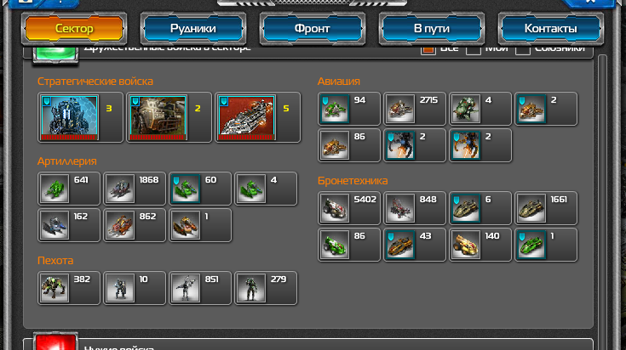Click the armored truck strategic unit with count 2
The image size is (626, 350).
(169, 117)
